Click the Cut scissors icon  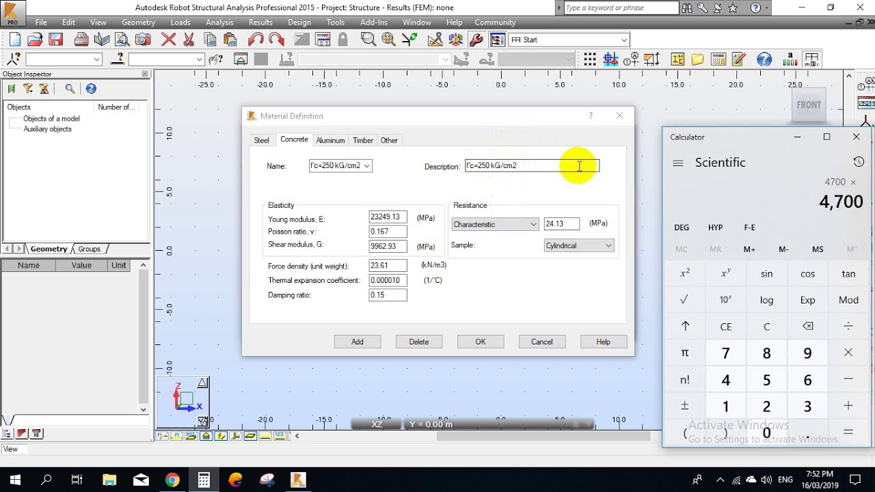(189, 40)
